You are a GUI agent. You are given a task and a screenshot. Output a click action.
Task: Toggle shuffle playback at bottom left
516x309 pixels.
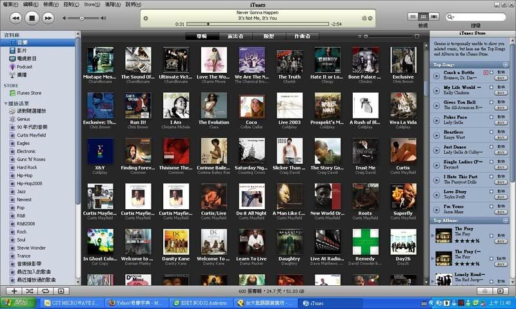(x=30, y=292)
